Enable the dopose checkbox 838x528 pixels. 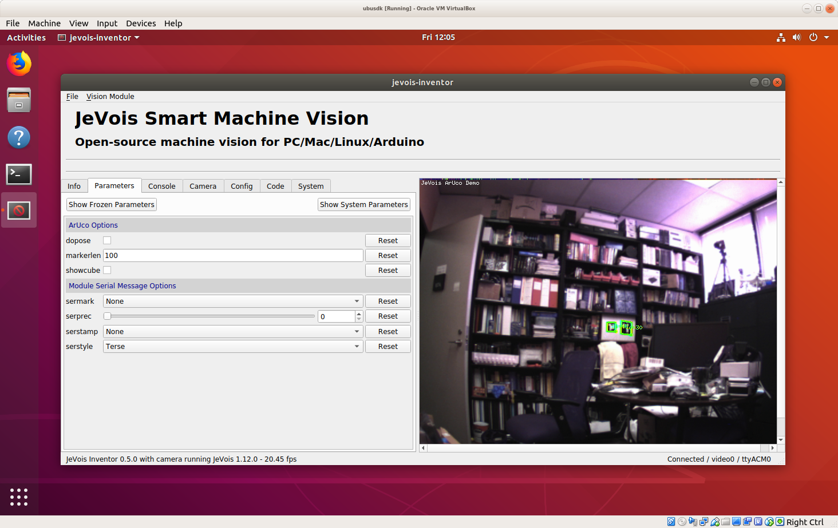tap(107, 240)
